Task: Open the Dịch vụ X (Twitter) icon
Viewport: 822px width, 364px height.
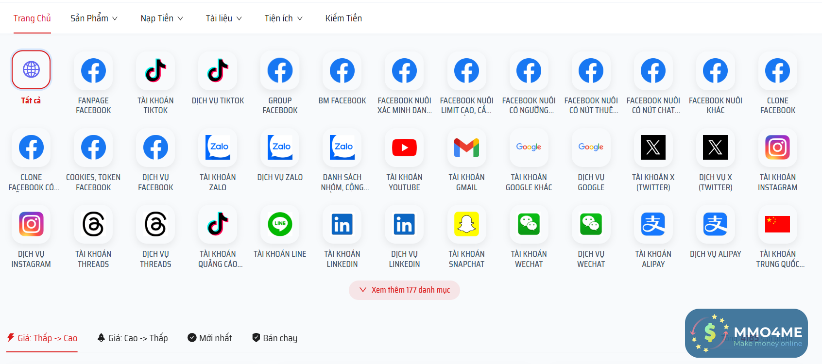Action: pyautogui.click(x=715, y=147)
